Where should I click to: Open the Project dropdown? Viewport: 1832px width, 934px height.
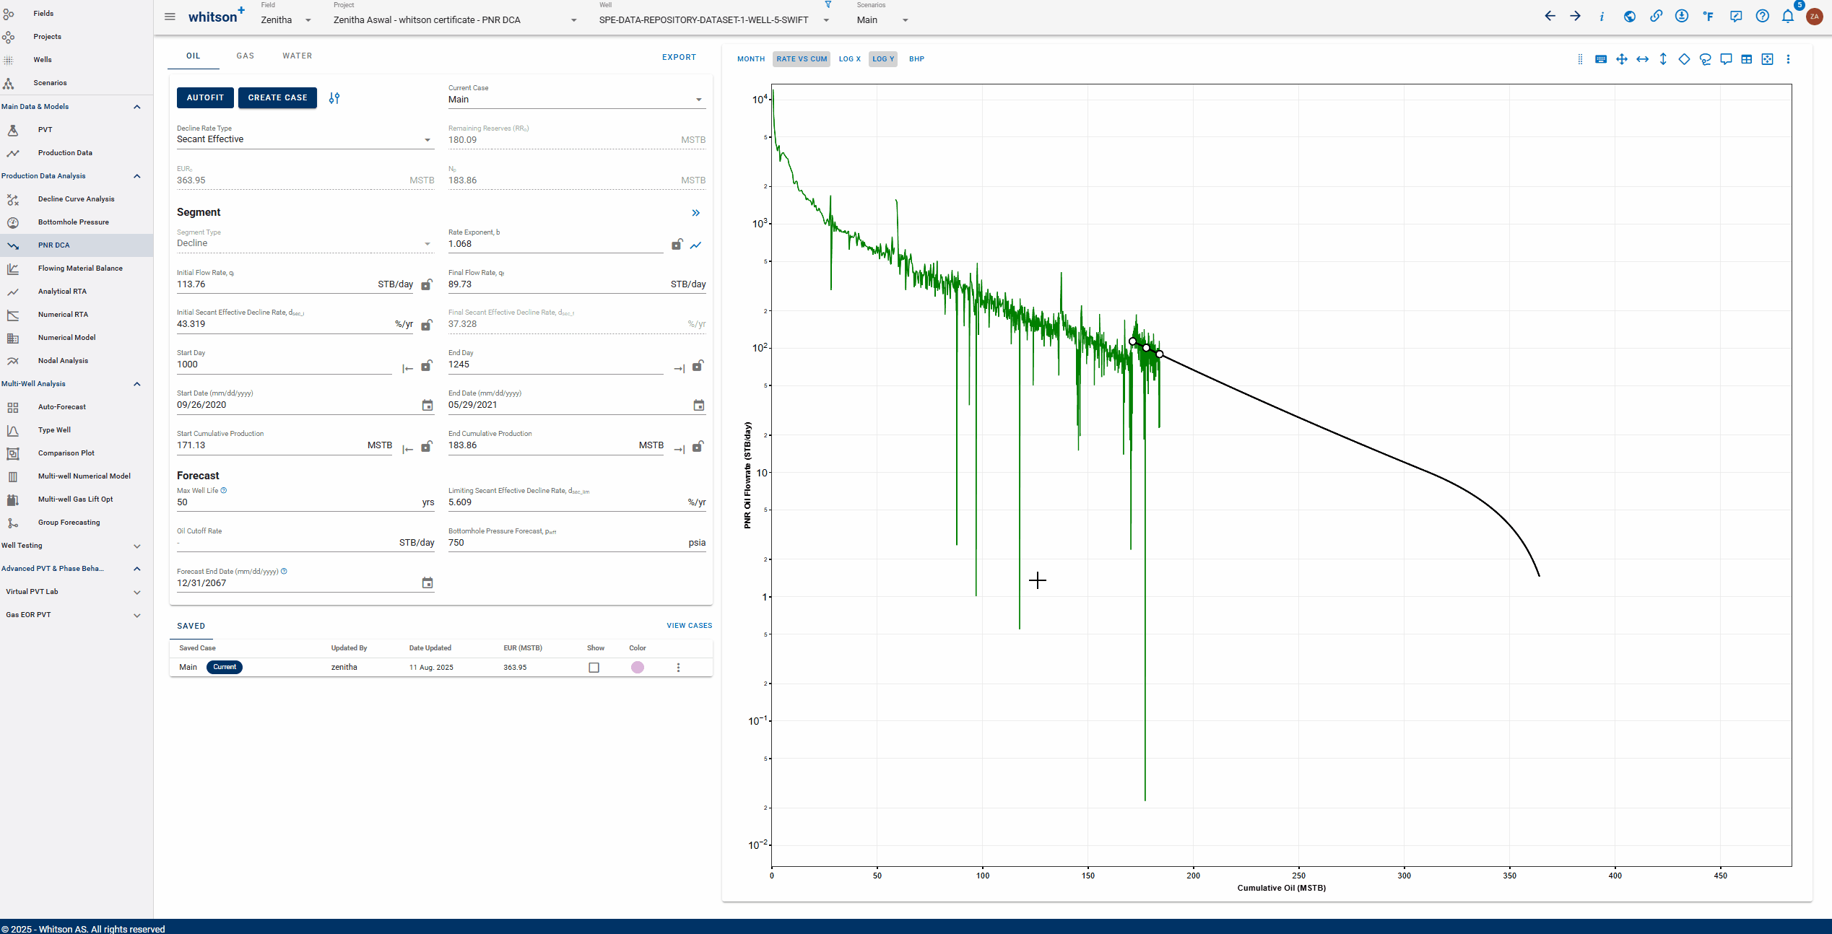click(456, 20)
